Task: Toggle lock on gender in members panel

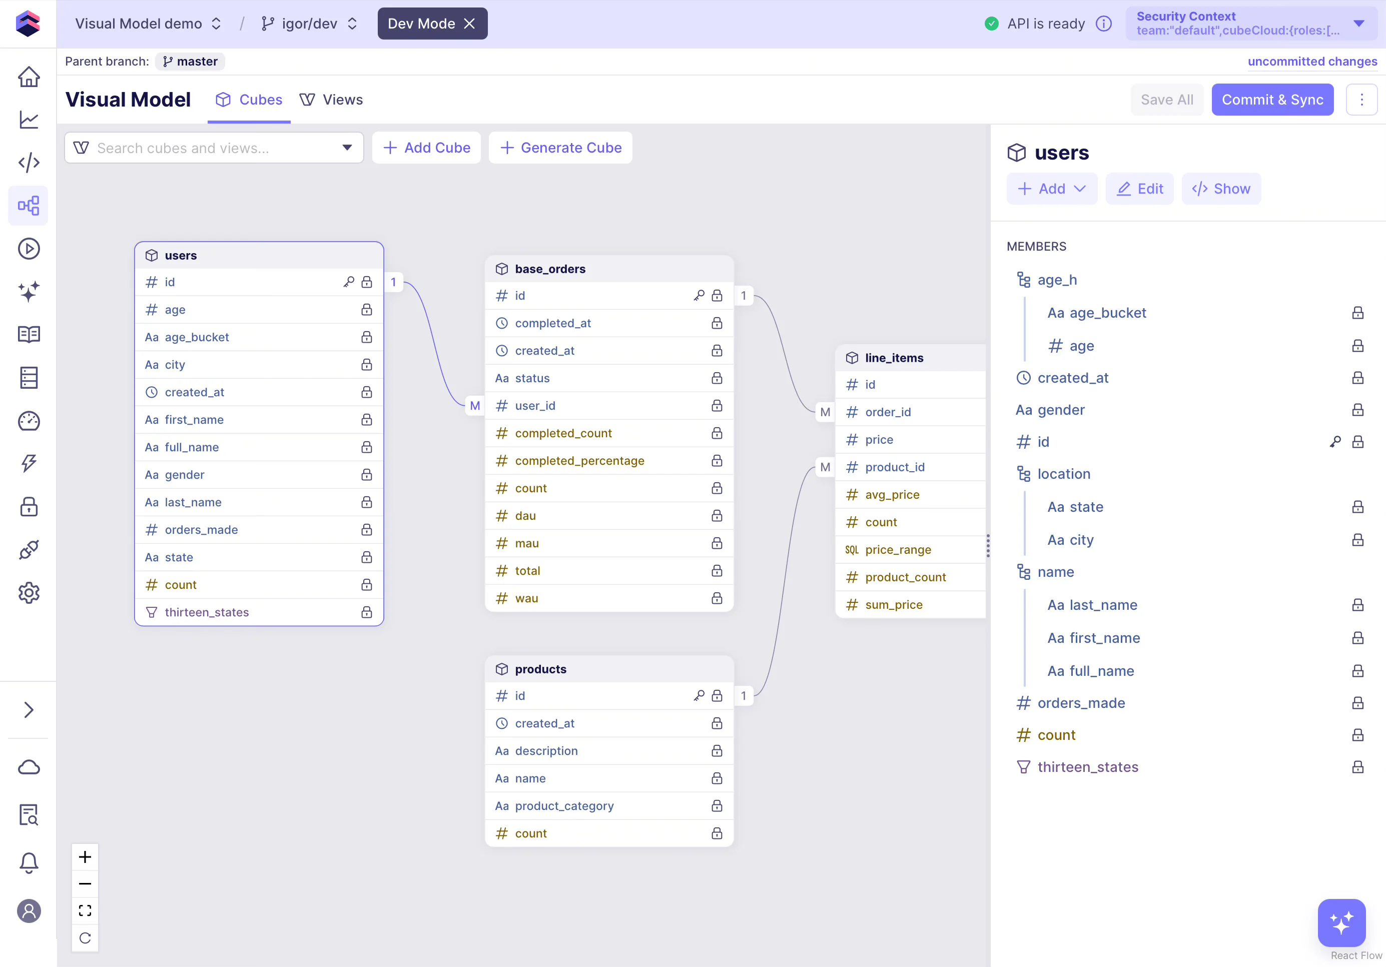Action: 1357,410
